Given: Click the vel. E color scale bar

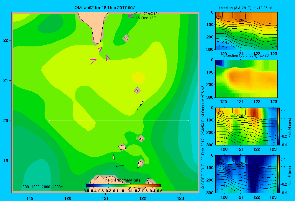Looking at the screenshot, I should coord(278,174).
